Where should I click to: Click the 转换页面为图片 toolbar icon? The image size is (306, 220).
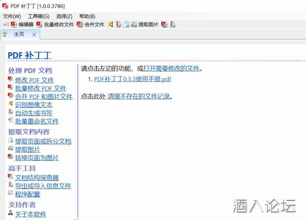pos(164,24)
